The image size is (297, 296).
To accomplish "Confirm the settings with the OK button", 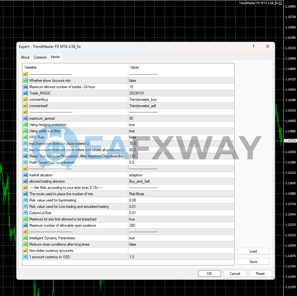I will 209,274.
